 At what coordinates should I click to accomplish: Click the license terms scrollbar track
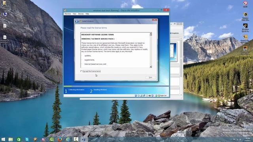pyautogui.click(x=151, y=50)
